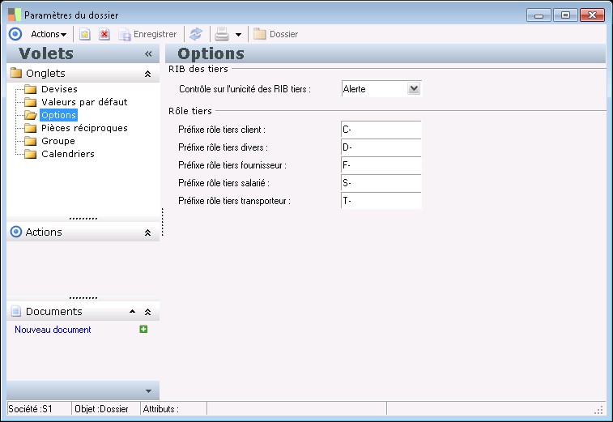613x422 pixels.
Task: Click the red Delete toolbar icon
Action: click(x=104, y=34)
